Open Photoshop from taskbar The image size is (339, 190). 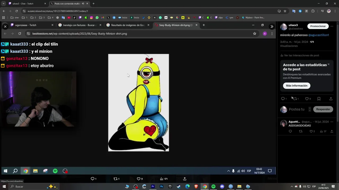pyautogui.click(x=162, y=187)
